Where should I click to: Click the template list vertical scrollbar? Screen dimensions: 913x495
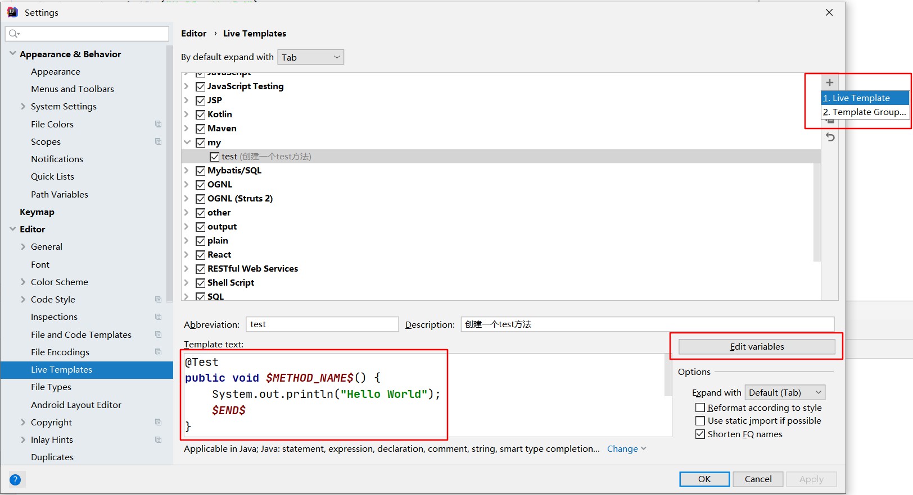pyautogui.click(x=817, y=212)
